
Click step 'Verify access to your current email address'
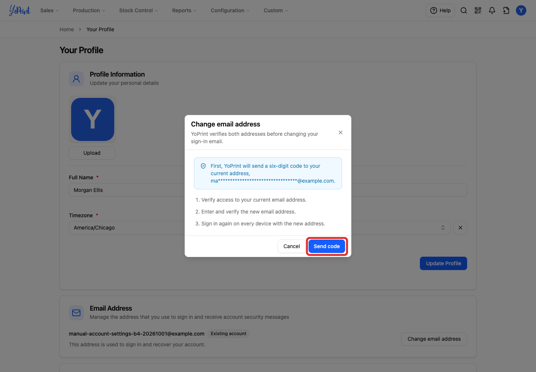click(x=254, y=200)
